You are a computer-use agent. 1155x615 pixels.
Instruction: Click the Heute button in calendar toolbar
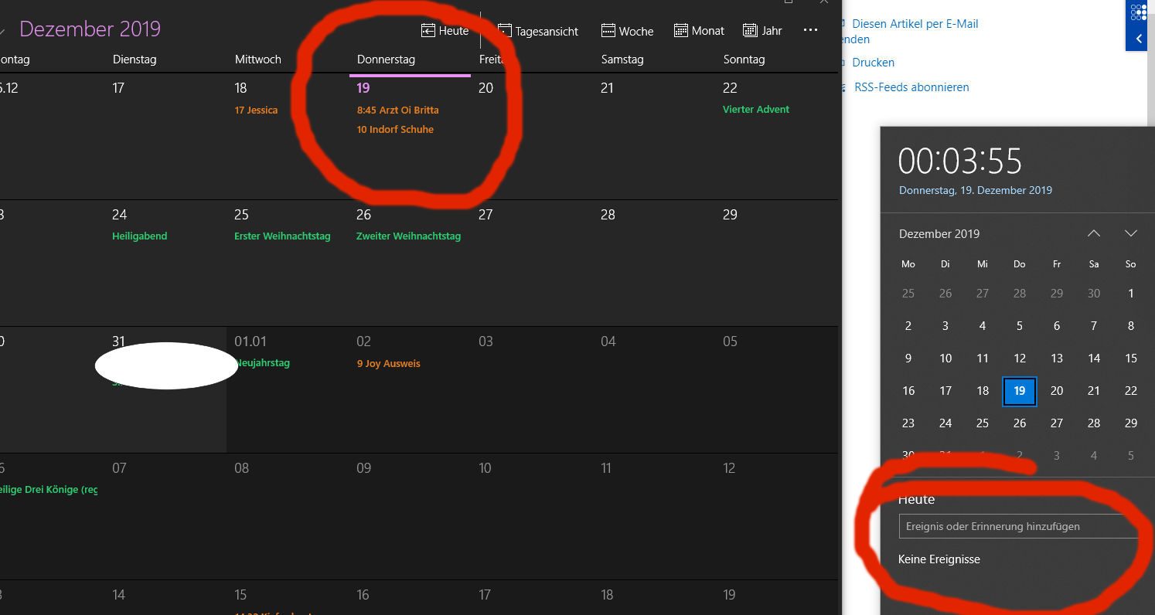[445, 31]
